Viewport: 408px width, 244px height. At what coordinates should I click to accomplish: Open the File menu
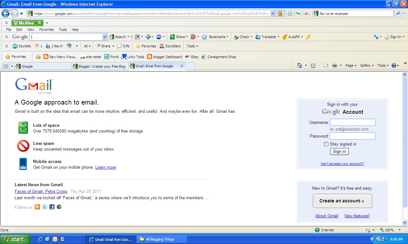click(9, 30)
